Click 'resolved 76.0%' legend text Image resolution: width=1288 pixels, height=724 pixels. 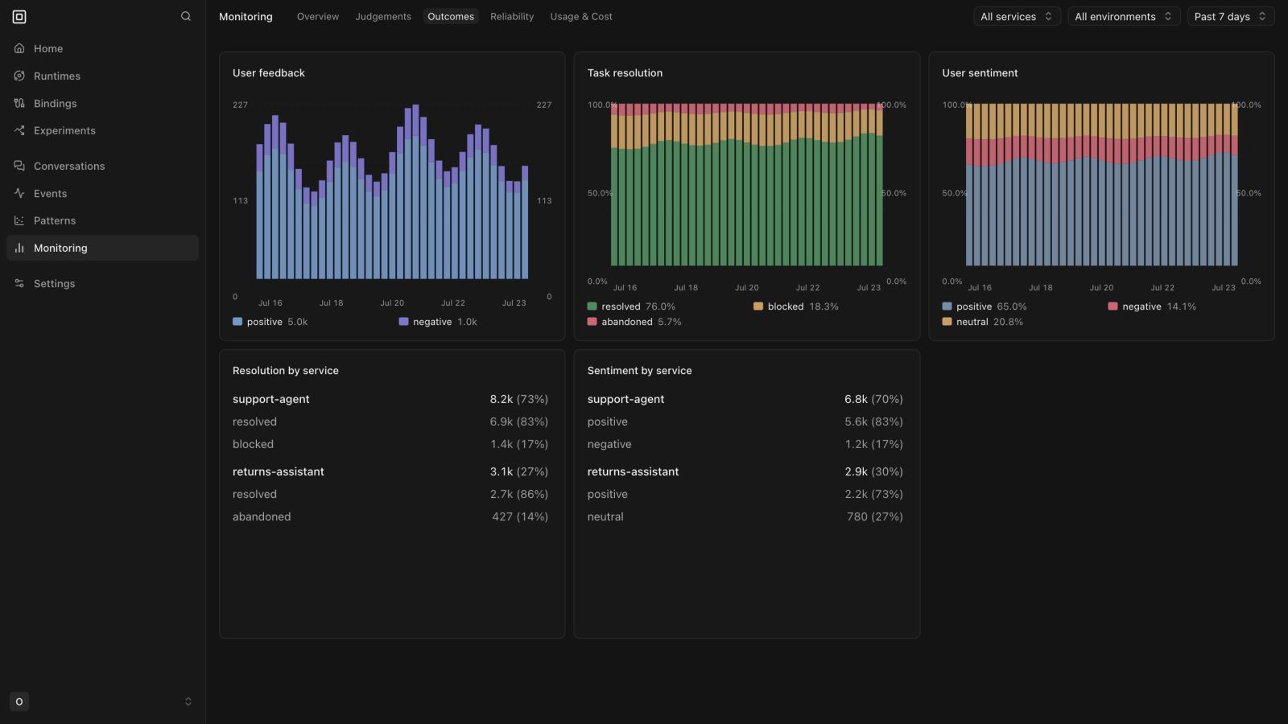coord(638,306)
